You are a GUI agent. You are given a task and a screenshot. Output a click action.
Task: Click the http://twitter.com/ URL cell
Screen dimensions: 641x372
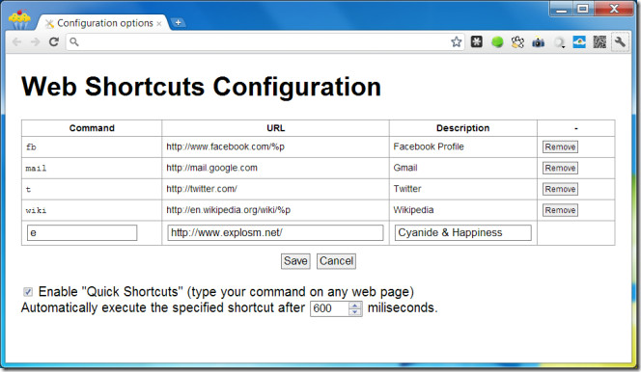275,189
